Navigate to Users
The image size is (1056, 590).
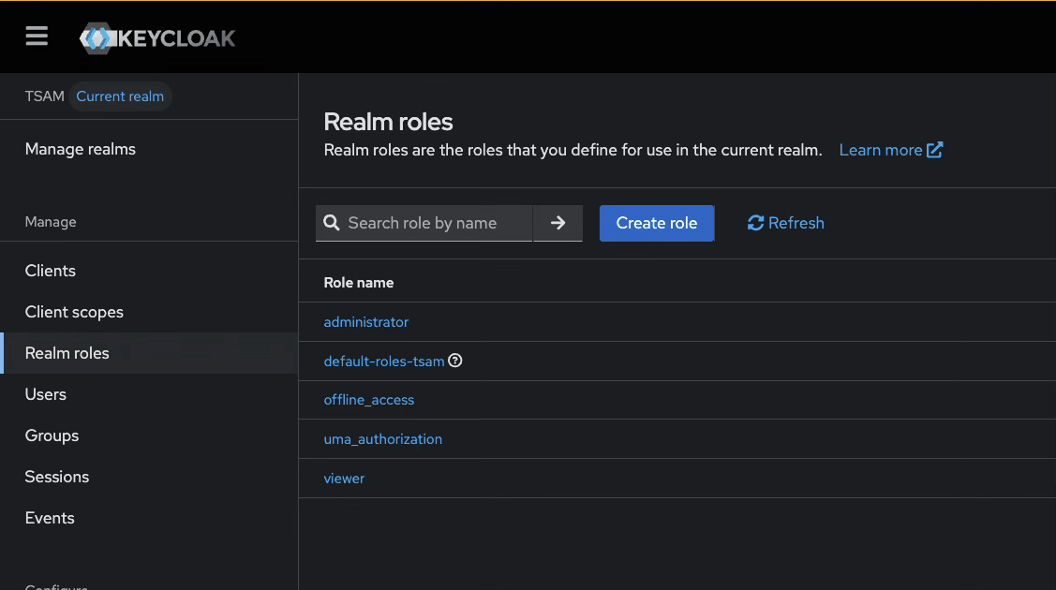coord(46,394)
